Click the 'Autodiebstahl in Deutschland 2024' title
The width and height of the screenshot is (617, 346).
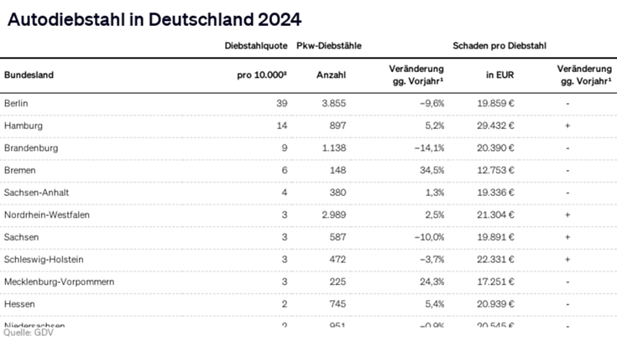click(x=154, y=18)
